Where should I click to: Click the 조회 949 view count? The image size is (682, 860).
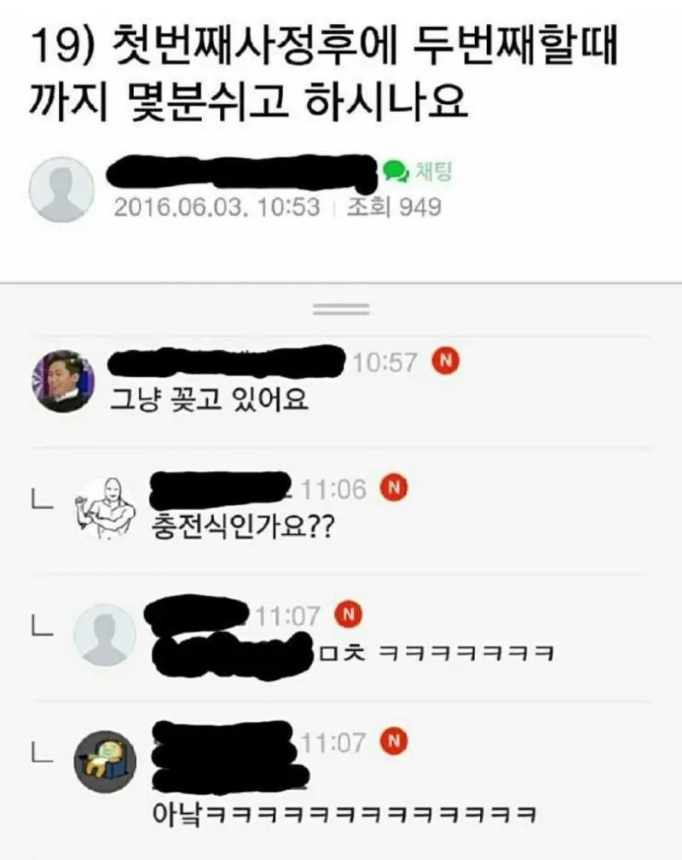[394, 207]
